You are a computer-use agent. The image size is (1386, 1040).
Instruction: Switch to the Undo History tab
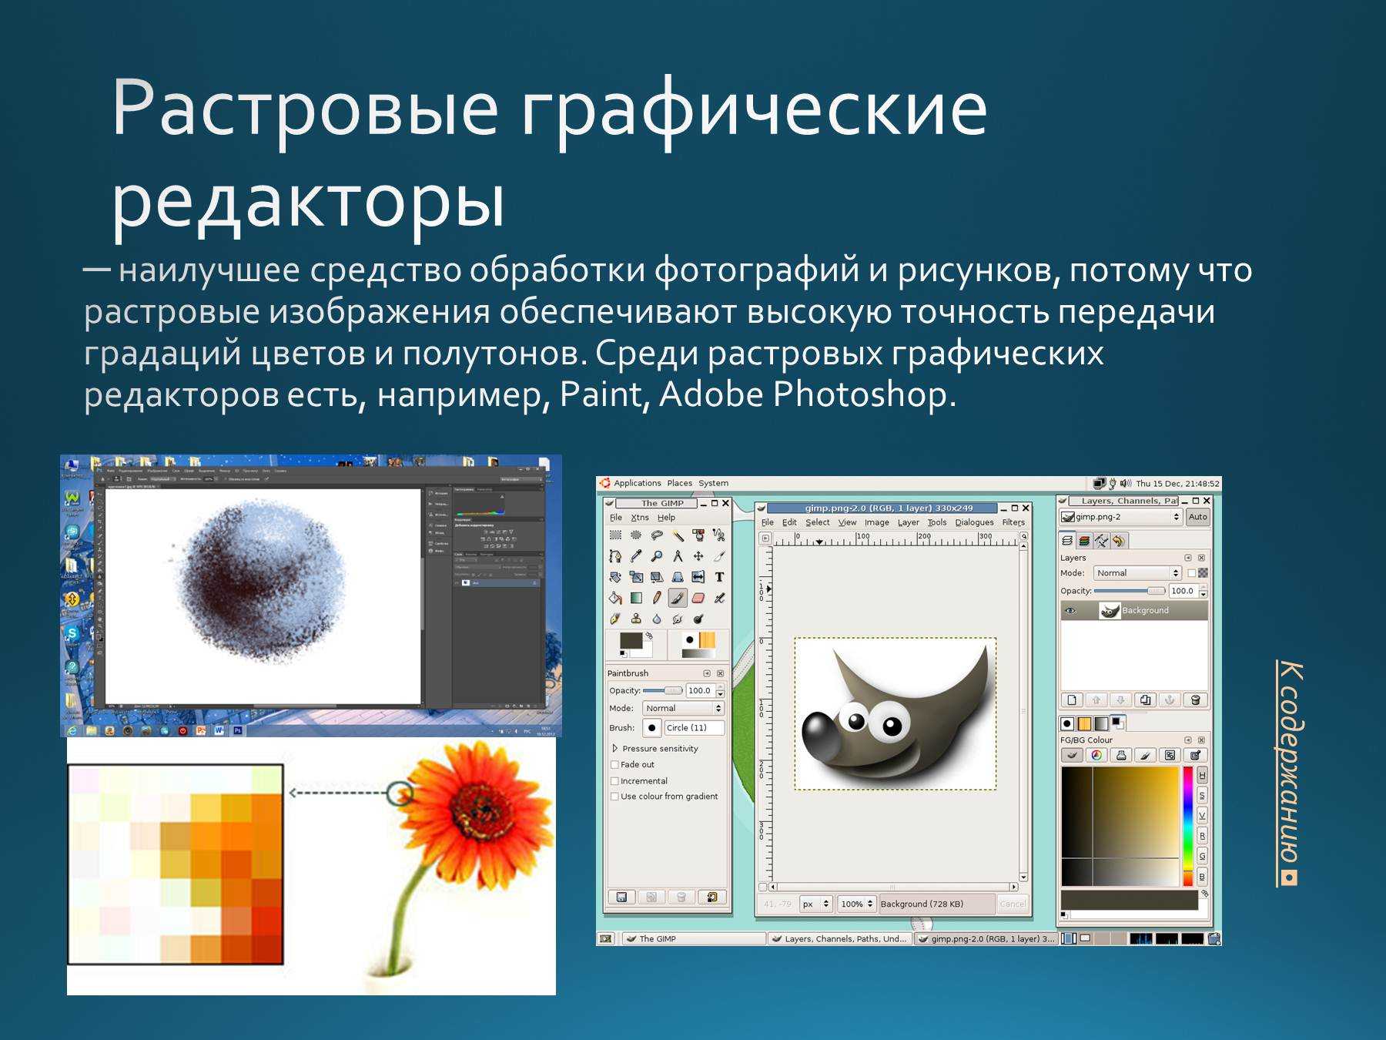(x=1118, y=541)
